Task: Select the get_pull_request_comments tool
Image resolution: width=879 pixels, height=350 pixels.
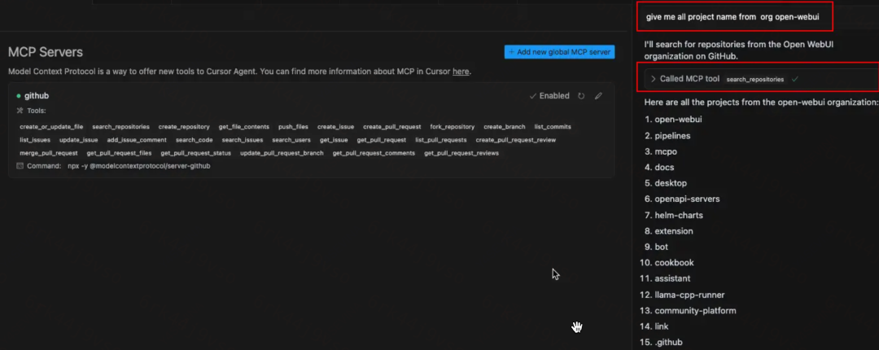Action: tap(374, 152)
